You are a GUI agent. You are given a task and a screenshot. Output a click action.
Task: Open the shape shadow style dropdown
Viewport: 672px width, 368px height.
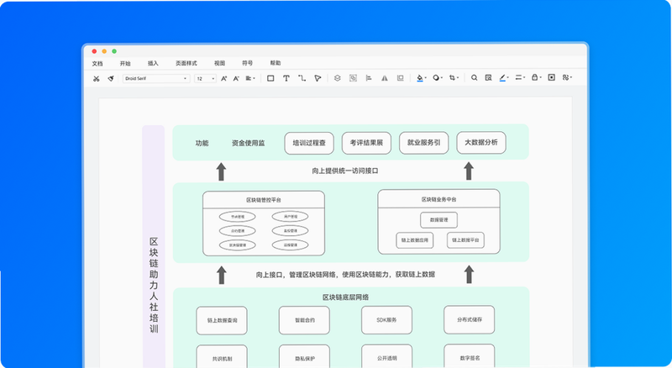(438, 77)
